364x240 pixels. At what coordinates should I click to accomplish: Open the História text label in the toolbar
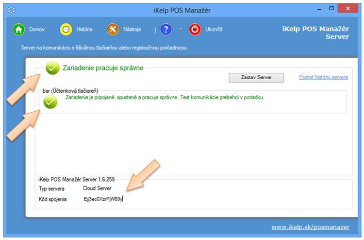pos(84,30)
